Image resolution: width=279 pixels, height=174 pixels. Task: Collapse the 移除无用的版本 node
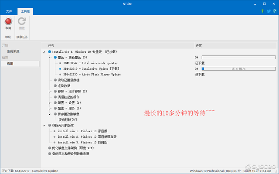coord(44,126)
